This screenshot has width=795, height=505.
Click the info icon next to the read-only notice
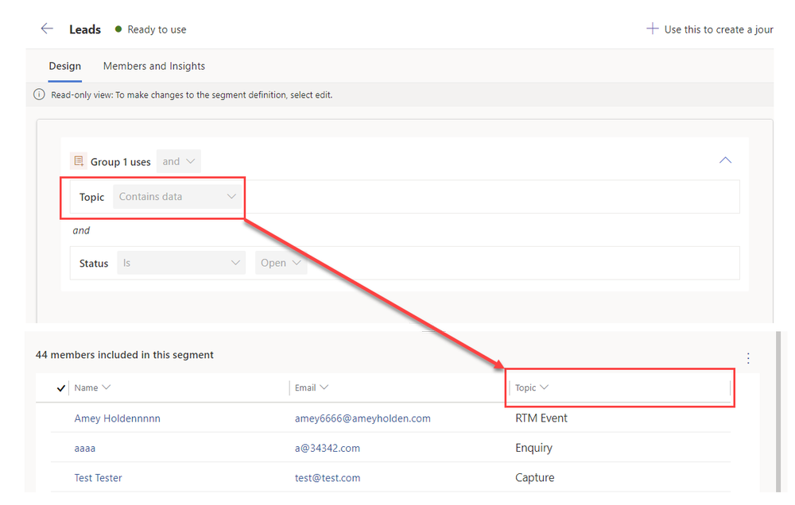[38, 94]
